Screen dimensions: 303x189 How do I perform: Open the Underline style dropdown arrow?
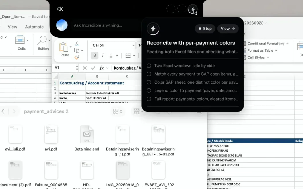click(x=117, y=56)
